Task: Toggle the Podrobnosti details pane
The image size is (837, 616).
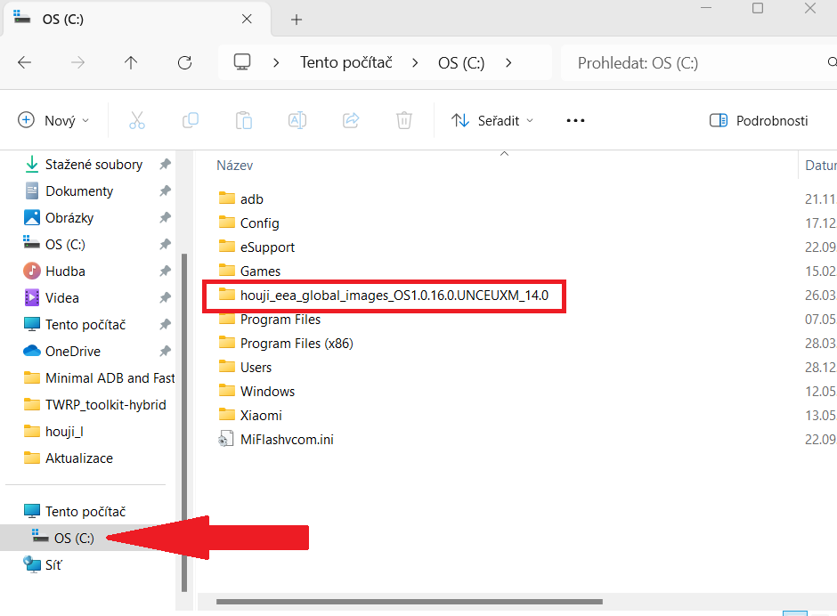Action: point(759,120)
